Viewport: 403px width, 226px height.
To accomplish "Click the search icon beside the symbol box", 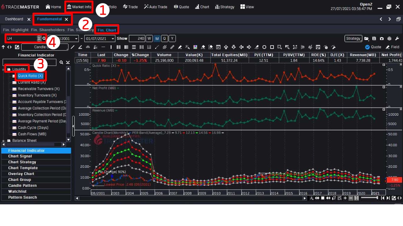I will [x=44, y=39].
